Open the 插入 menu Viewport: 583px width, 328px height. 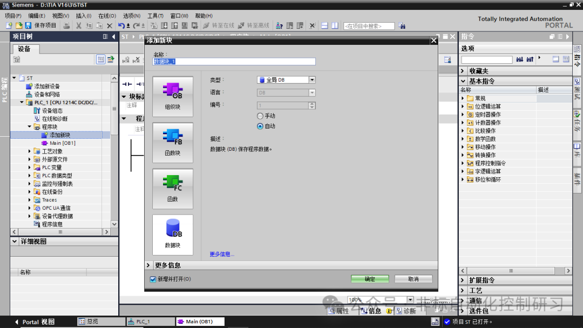point(84,16)
